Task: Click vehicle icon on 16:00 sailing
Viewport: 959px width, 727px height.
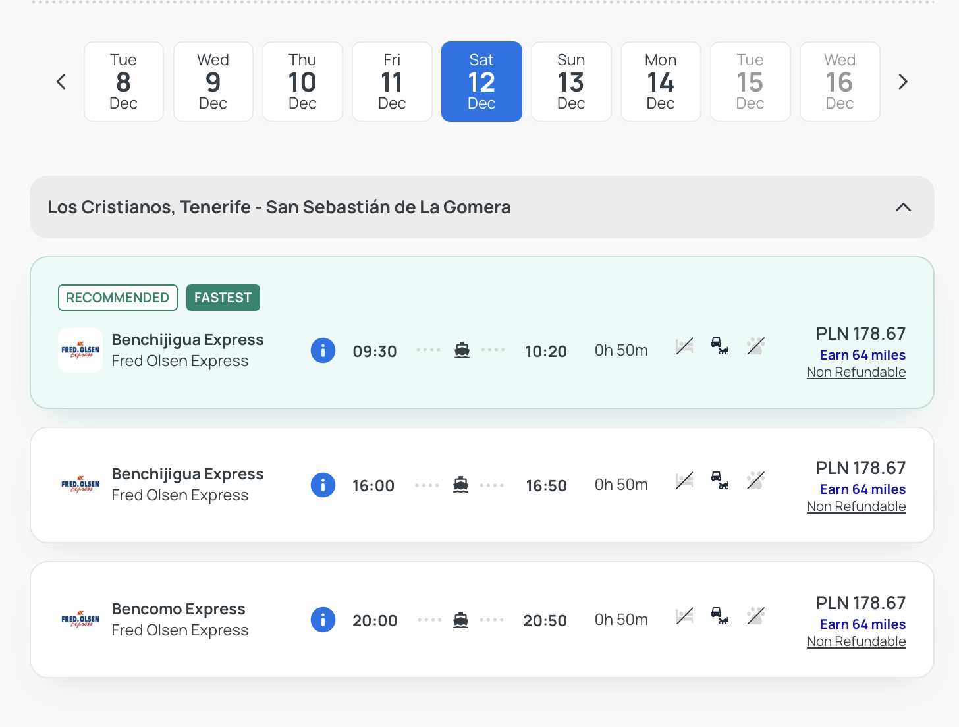Action: click(x=720, y=481)
